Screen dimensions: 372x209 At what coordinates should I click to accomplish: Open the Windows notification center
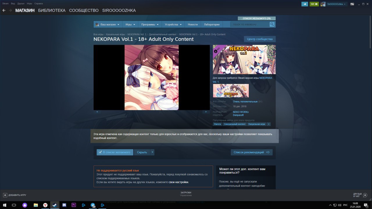pyautogui.click(x=366, y=205)
